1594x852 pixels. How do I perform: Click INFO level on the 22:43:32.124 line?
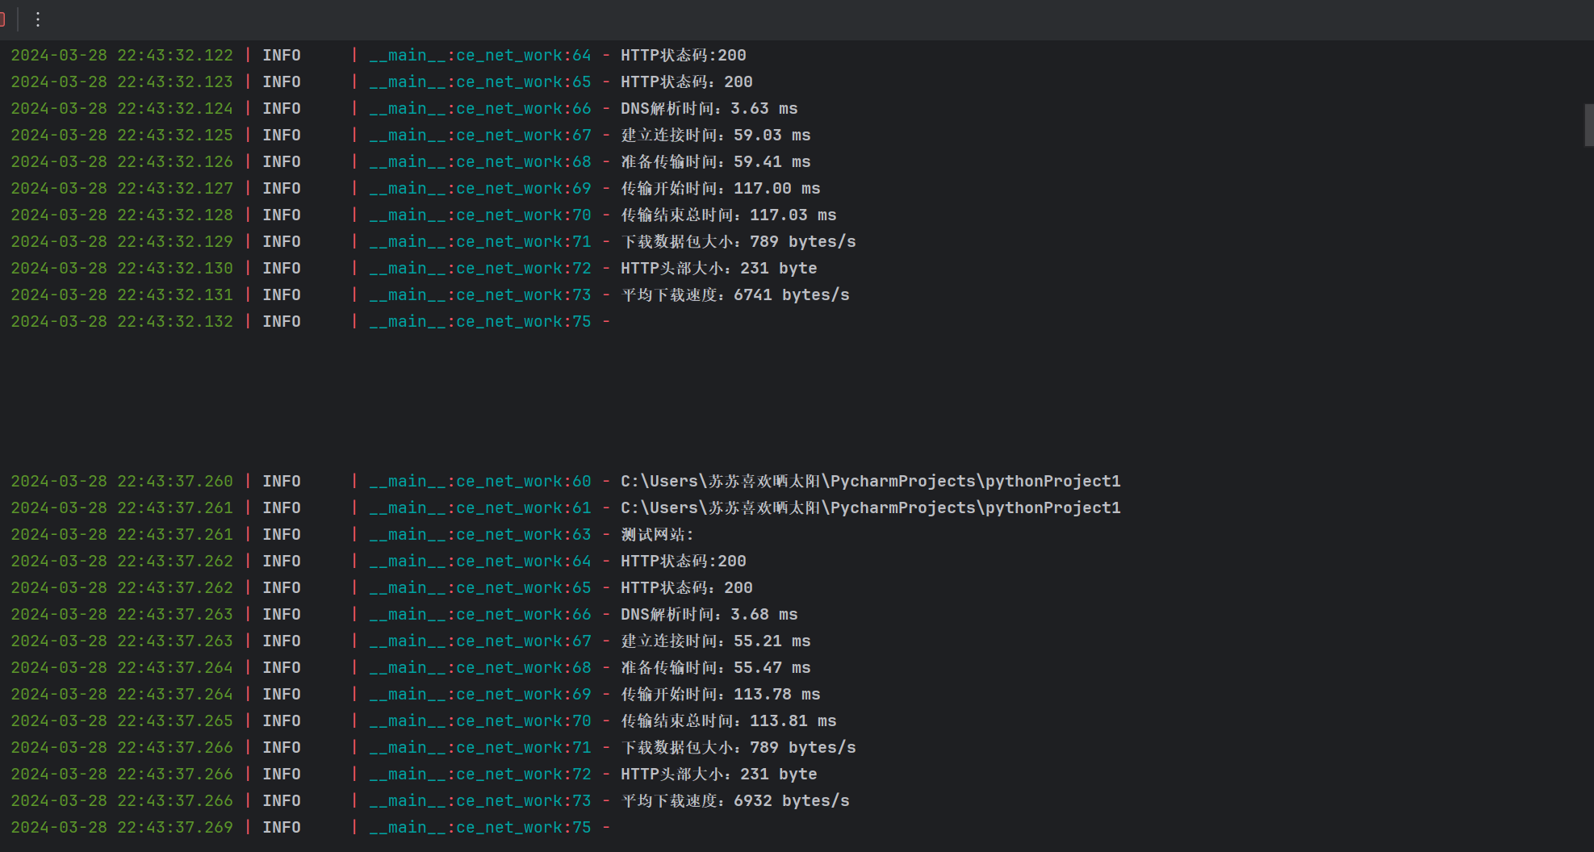[282, 109]
